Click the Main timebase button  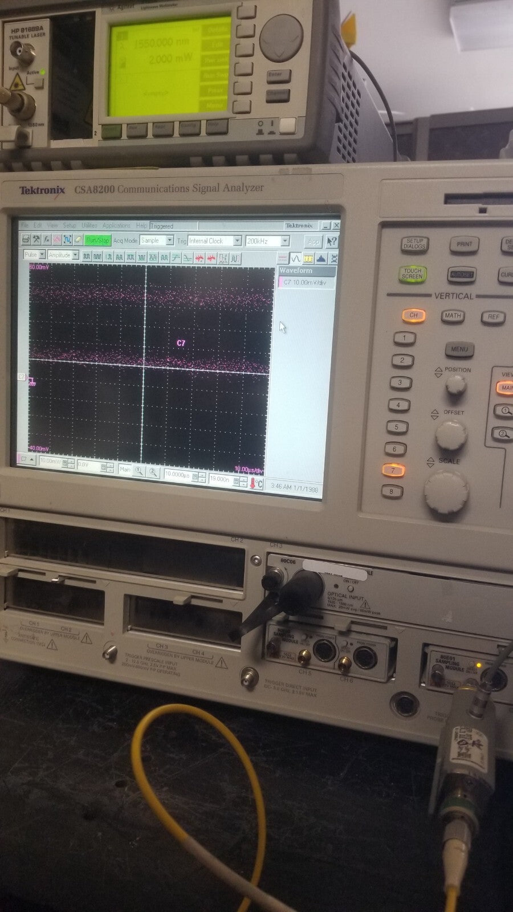(125, 470)
